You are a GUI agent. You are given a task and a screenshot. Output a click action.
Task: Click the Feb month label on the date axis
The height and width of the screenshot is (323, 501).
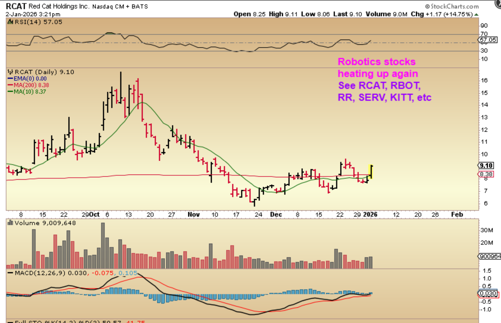(457, 215)
